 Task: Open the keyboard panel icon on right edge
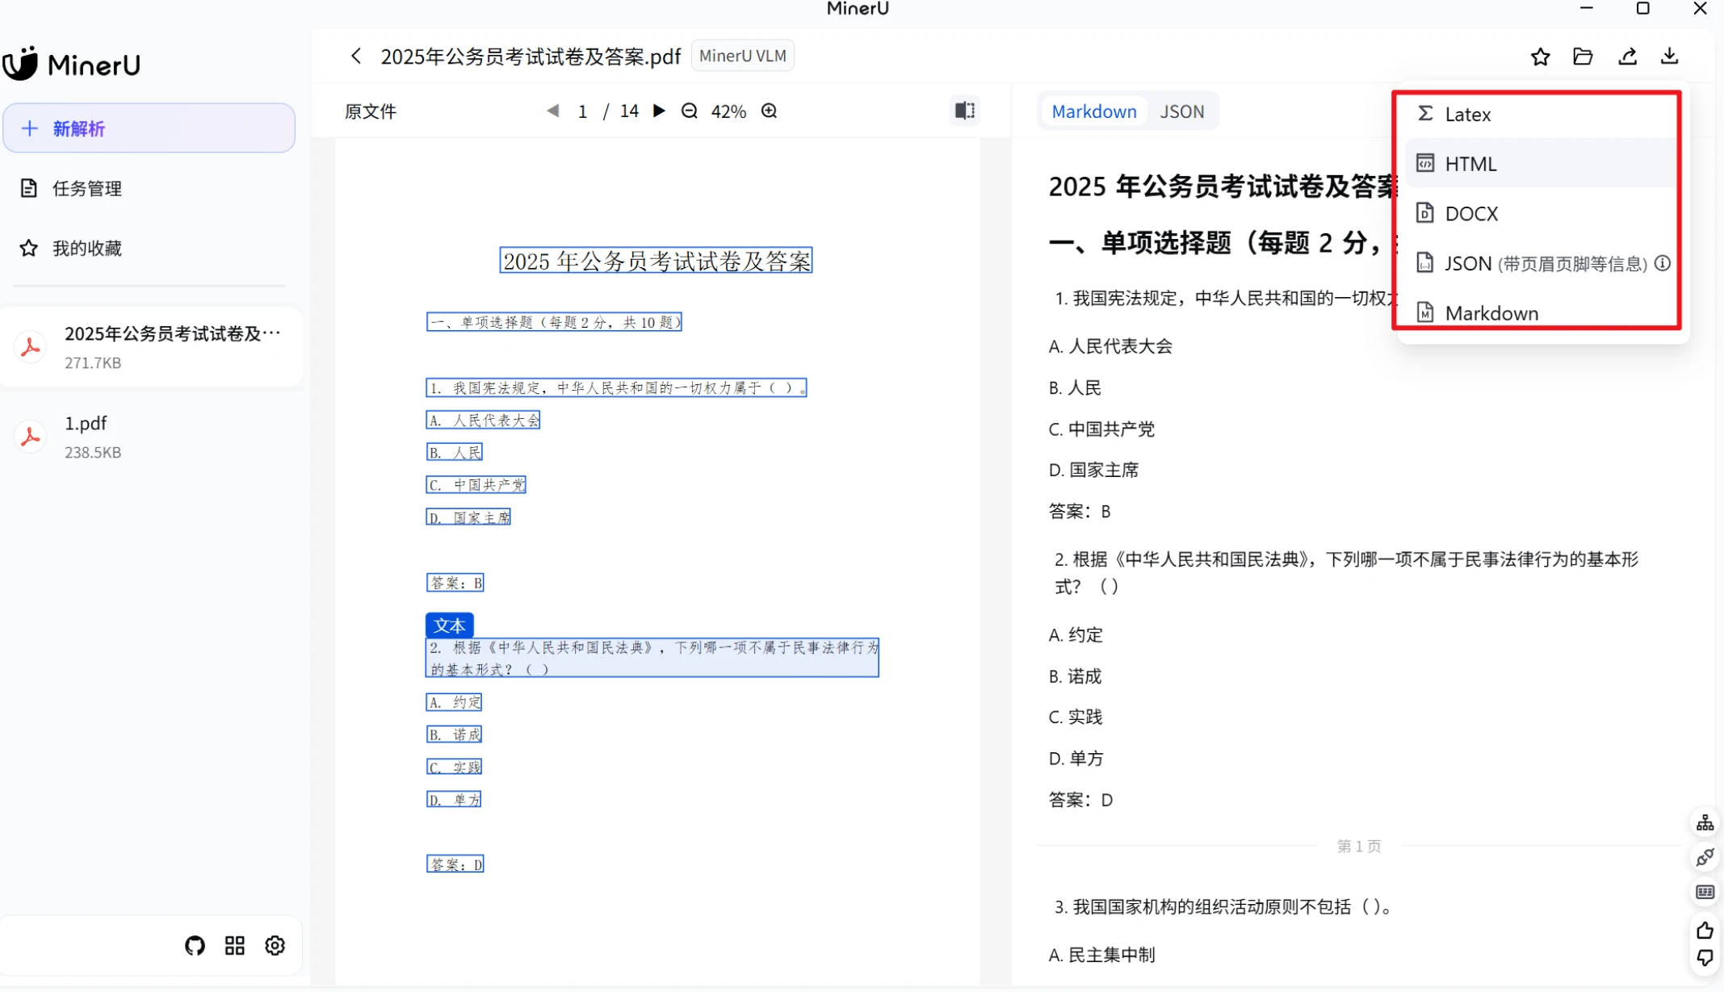coord(1704,892)
